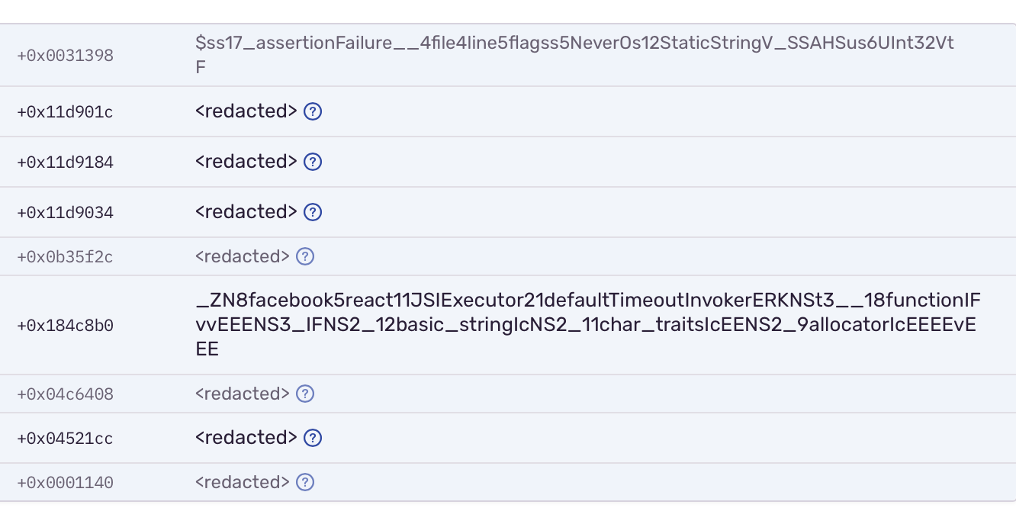Click the JSIExecutor defaultTimeoutInvoker symbol text
This screenshot has width=1016, height=508.
pos(587,324)
